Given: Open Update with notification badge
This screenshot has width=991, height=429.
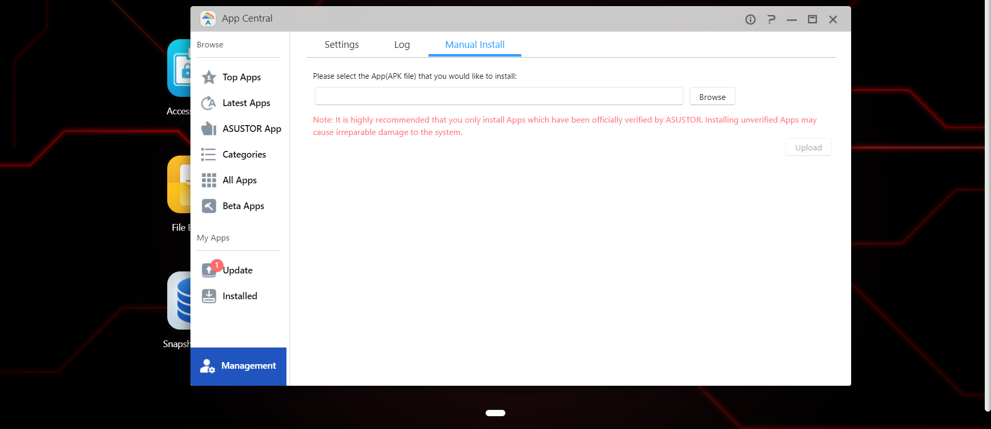Looking at the screenshot, I should pyautogui.click(x=237, y=270).
